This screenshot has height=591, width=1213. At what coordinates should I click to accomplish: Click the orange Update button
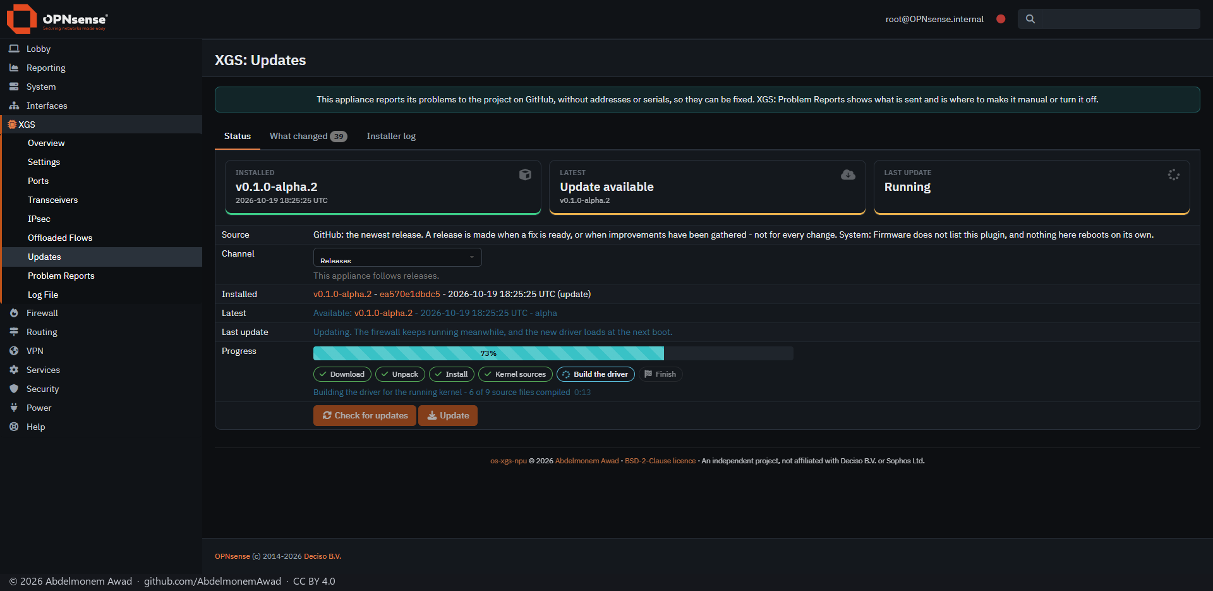pyautogui.click(x=448, y=415)
